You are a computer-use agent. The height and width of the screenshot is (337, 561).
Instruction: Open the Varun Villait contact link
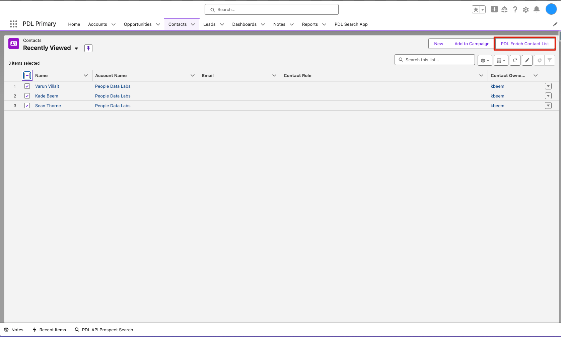point(47,86)
